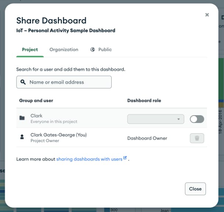
Task: Click the Dashboard Owner role label
Action: (x=147, y=138)
